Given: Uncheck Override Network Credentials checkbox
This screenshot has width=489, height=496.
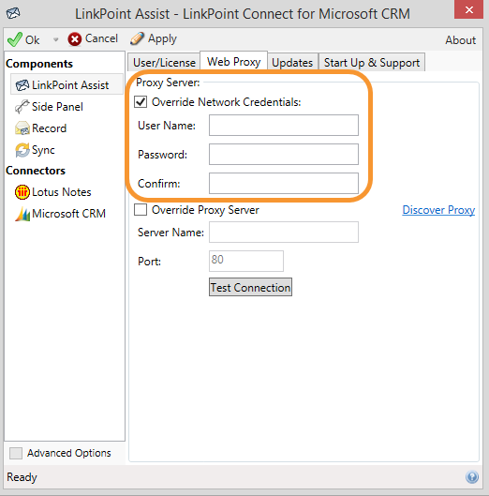Looking at the screenshot, I should click(141, 102).
